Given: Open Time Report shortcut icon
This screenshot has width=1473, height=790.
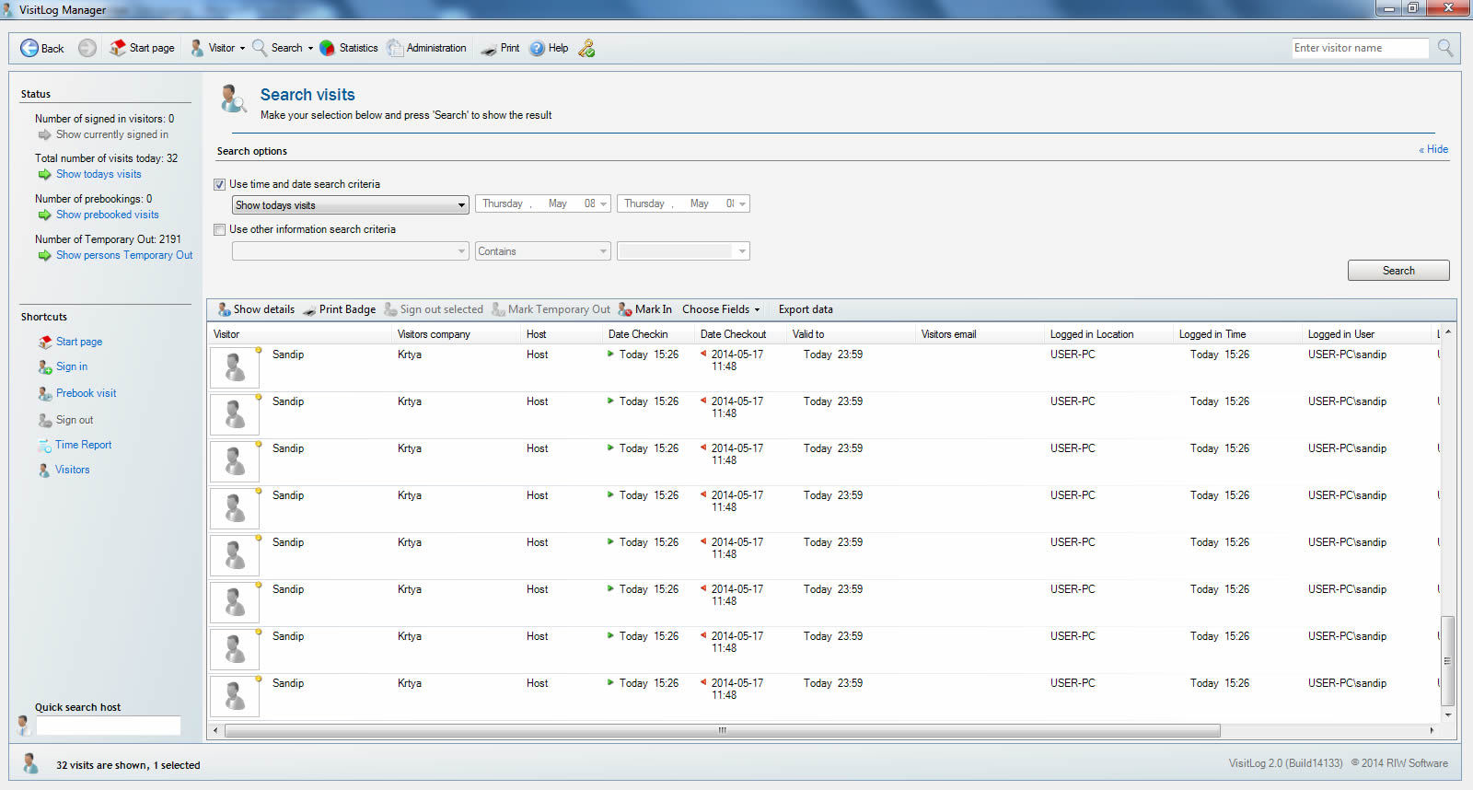Looking at the screenshot, I should click(x=44, y=446).
